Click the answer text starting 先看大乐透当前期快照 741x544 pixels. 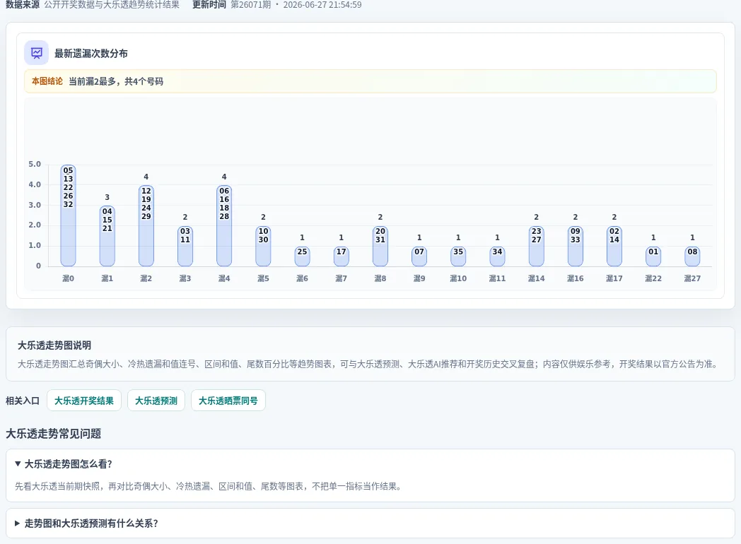[209, 486]
